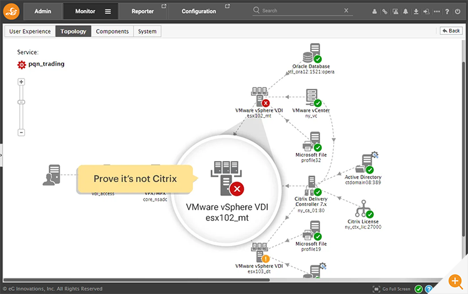Switch to the User Experience tab
Viewport: 468px width, 294px height.
(x=30, y=31)
